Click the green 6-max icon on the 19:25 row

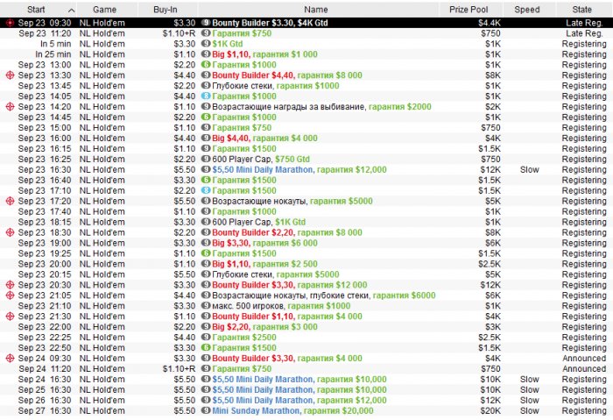pos(206,253)
